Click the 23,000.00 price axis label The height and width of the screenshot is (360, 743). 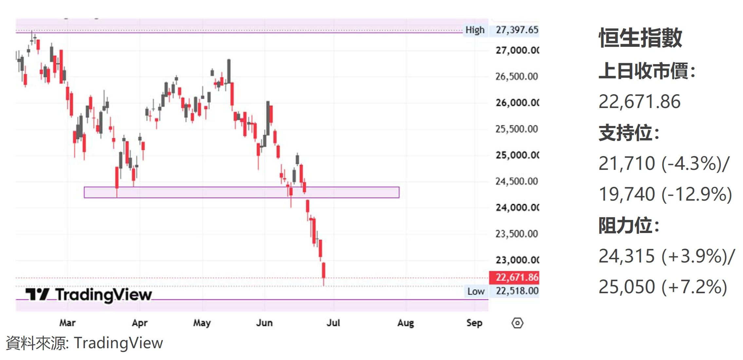click(x=517, y=260)
